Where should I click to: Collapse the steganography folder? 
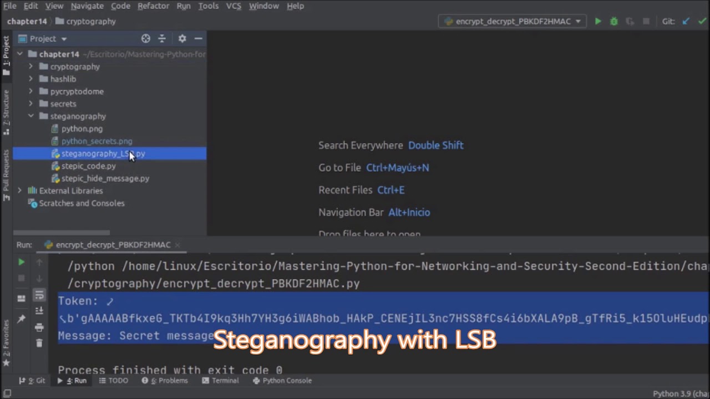coord(31,116)
